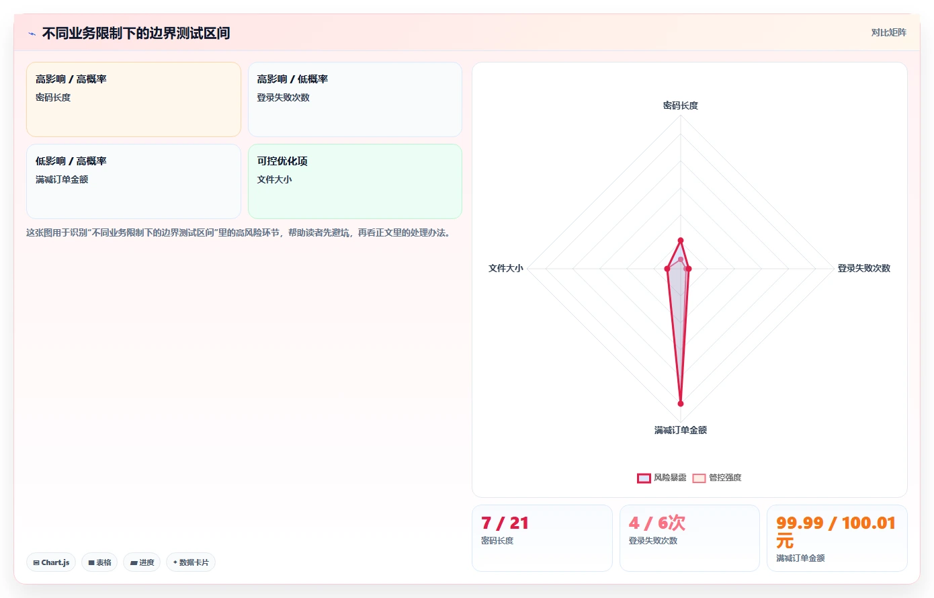This screenshot has width=934, height=598.
Task: Click 文件大小 text in the green card
Action: 274,179
